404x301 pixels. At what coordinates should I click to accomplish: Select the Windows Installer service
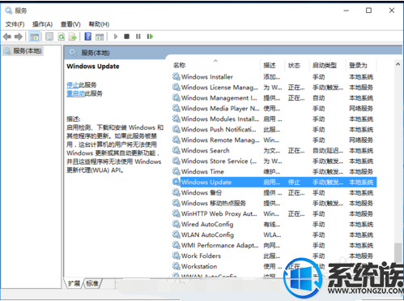(x=207, y=77)
